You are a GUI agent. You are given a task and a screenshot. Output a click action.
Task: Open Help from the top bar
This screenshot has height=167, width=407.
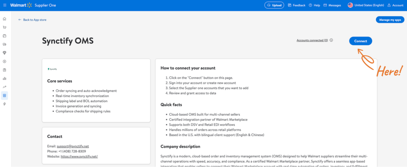(x=314, y=5)
